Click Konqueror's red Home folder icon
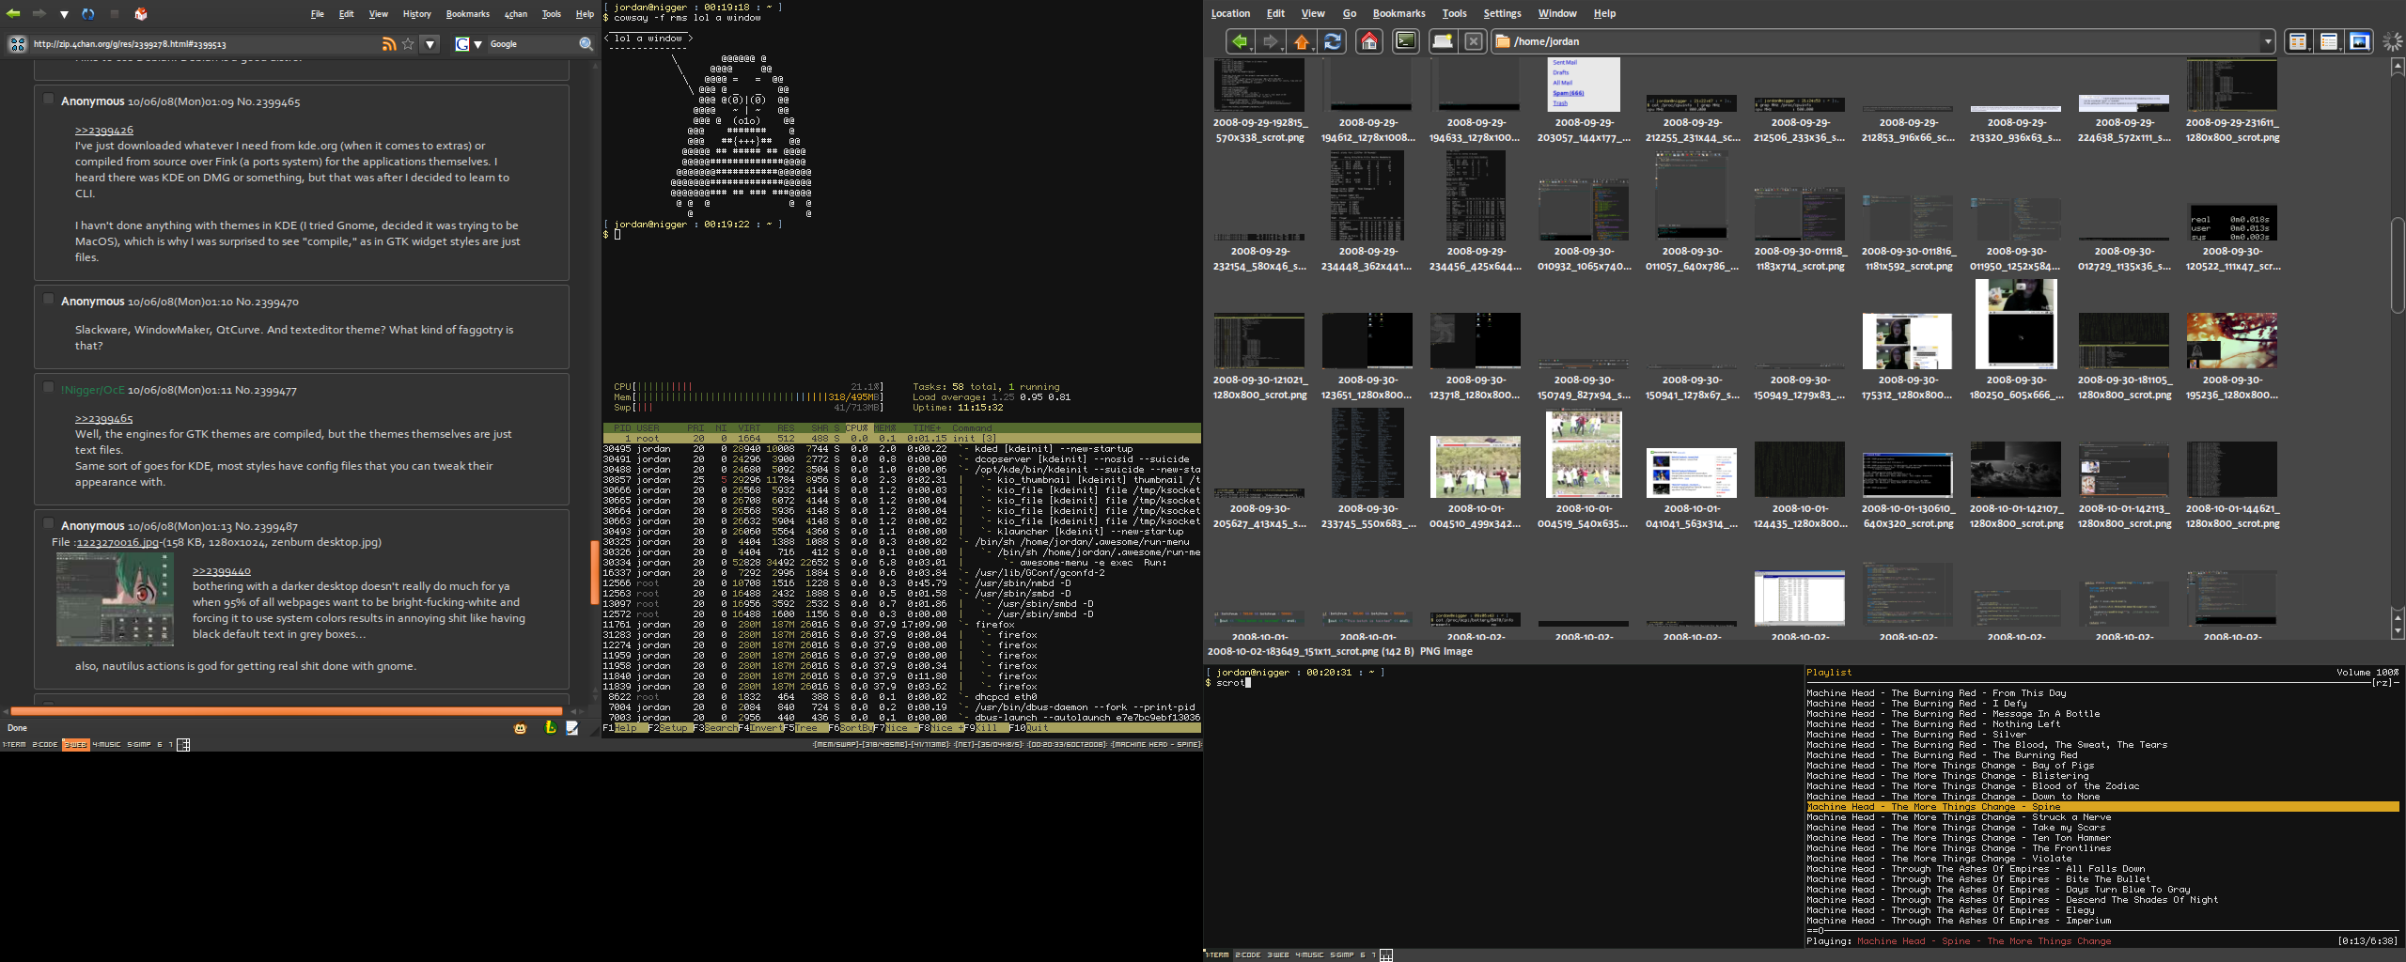The width and height of the screenshot is (2406, 962). (1369, 41)
